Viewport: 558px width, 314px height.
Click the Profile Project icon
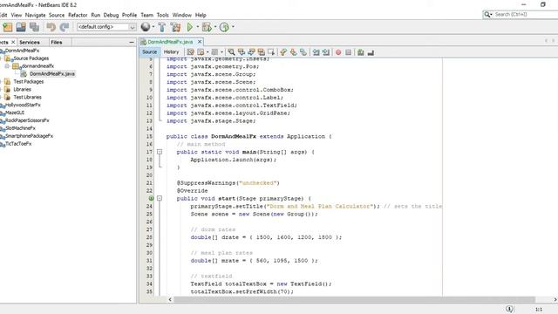coord(224,27)
